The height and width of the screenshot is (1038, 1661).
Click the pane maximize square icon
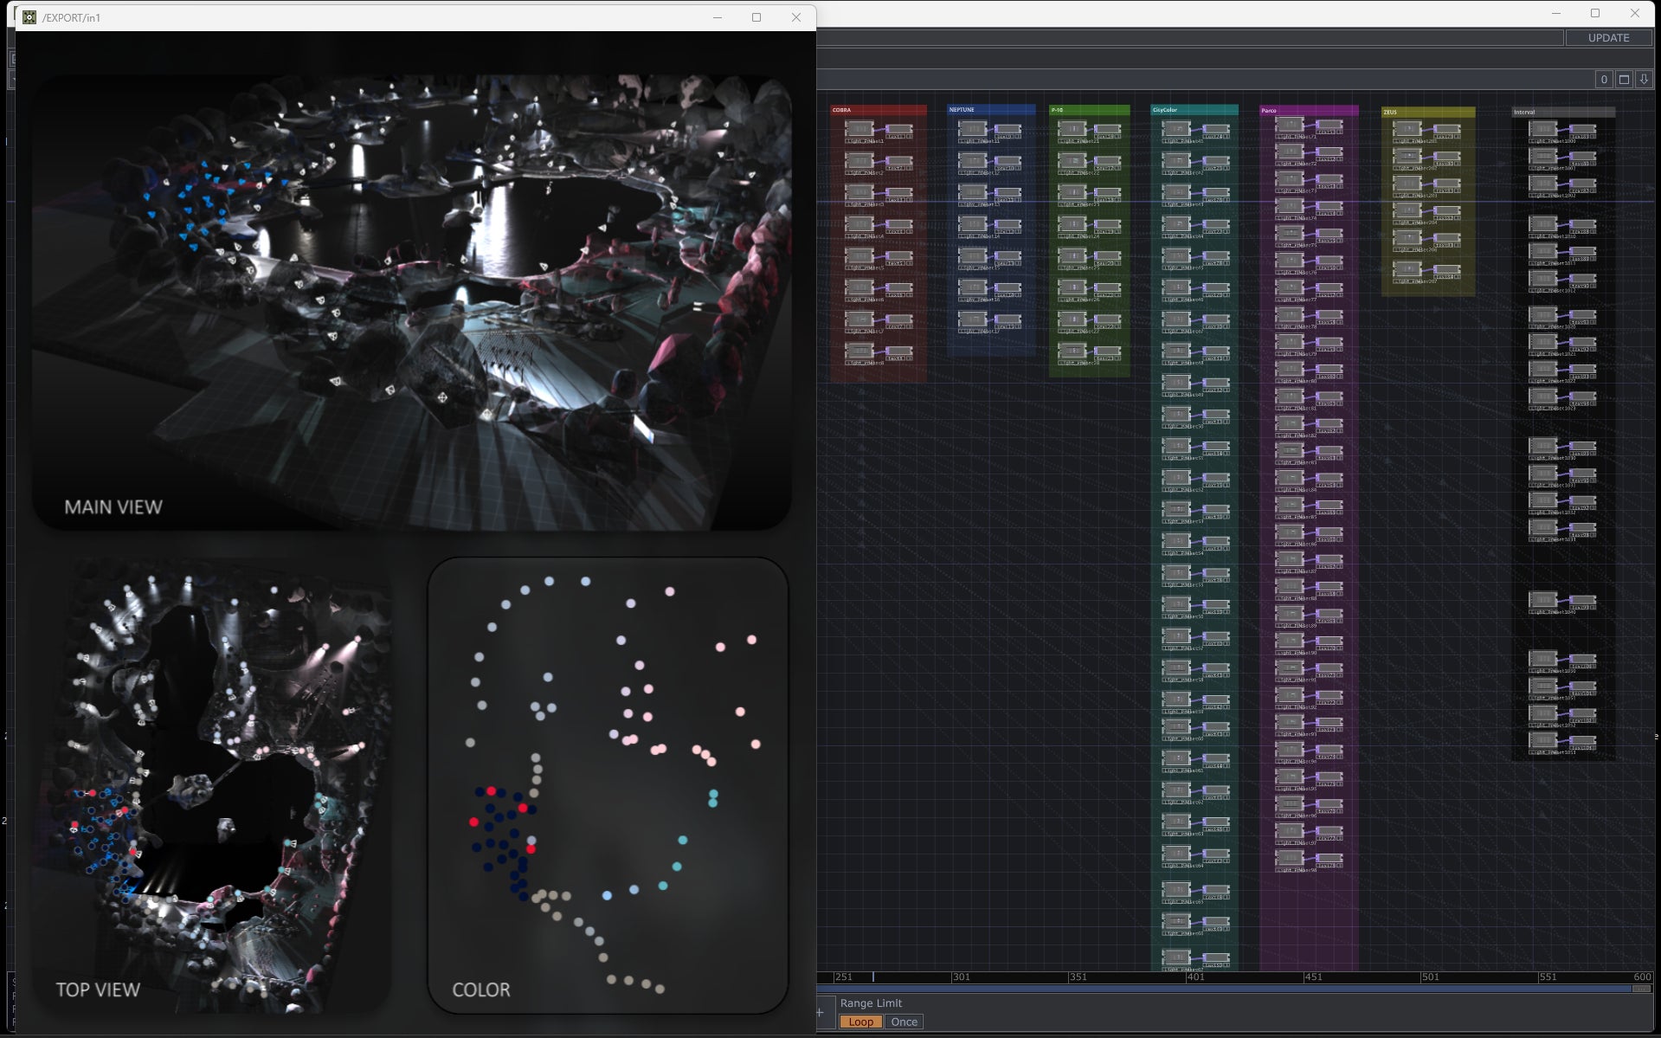coord(1624,80)
